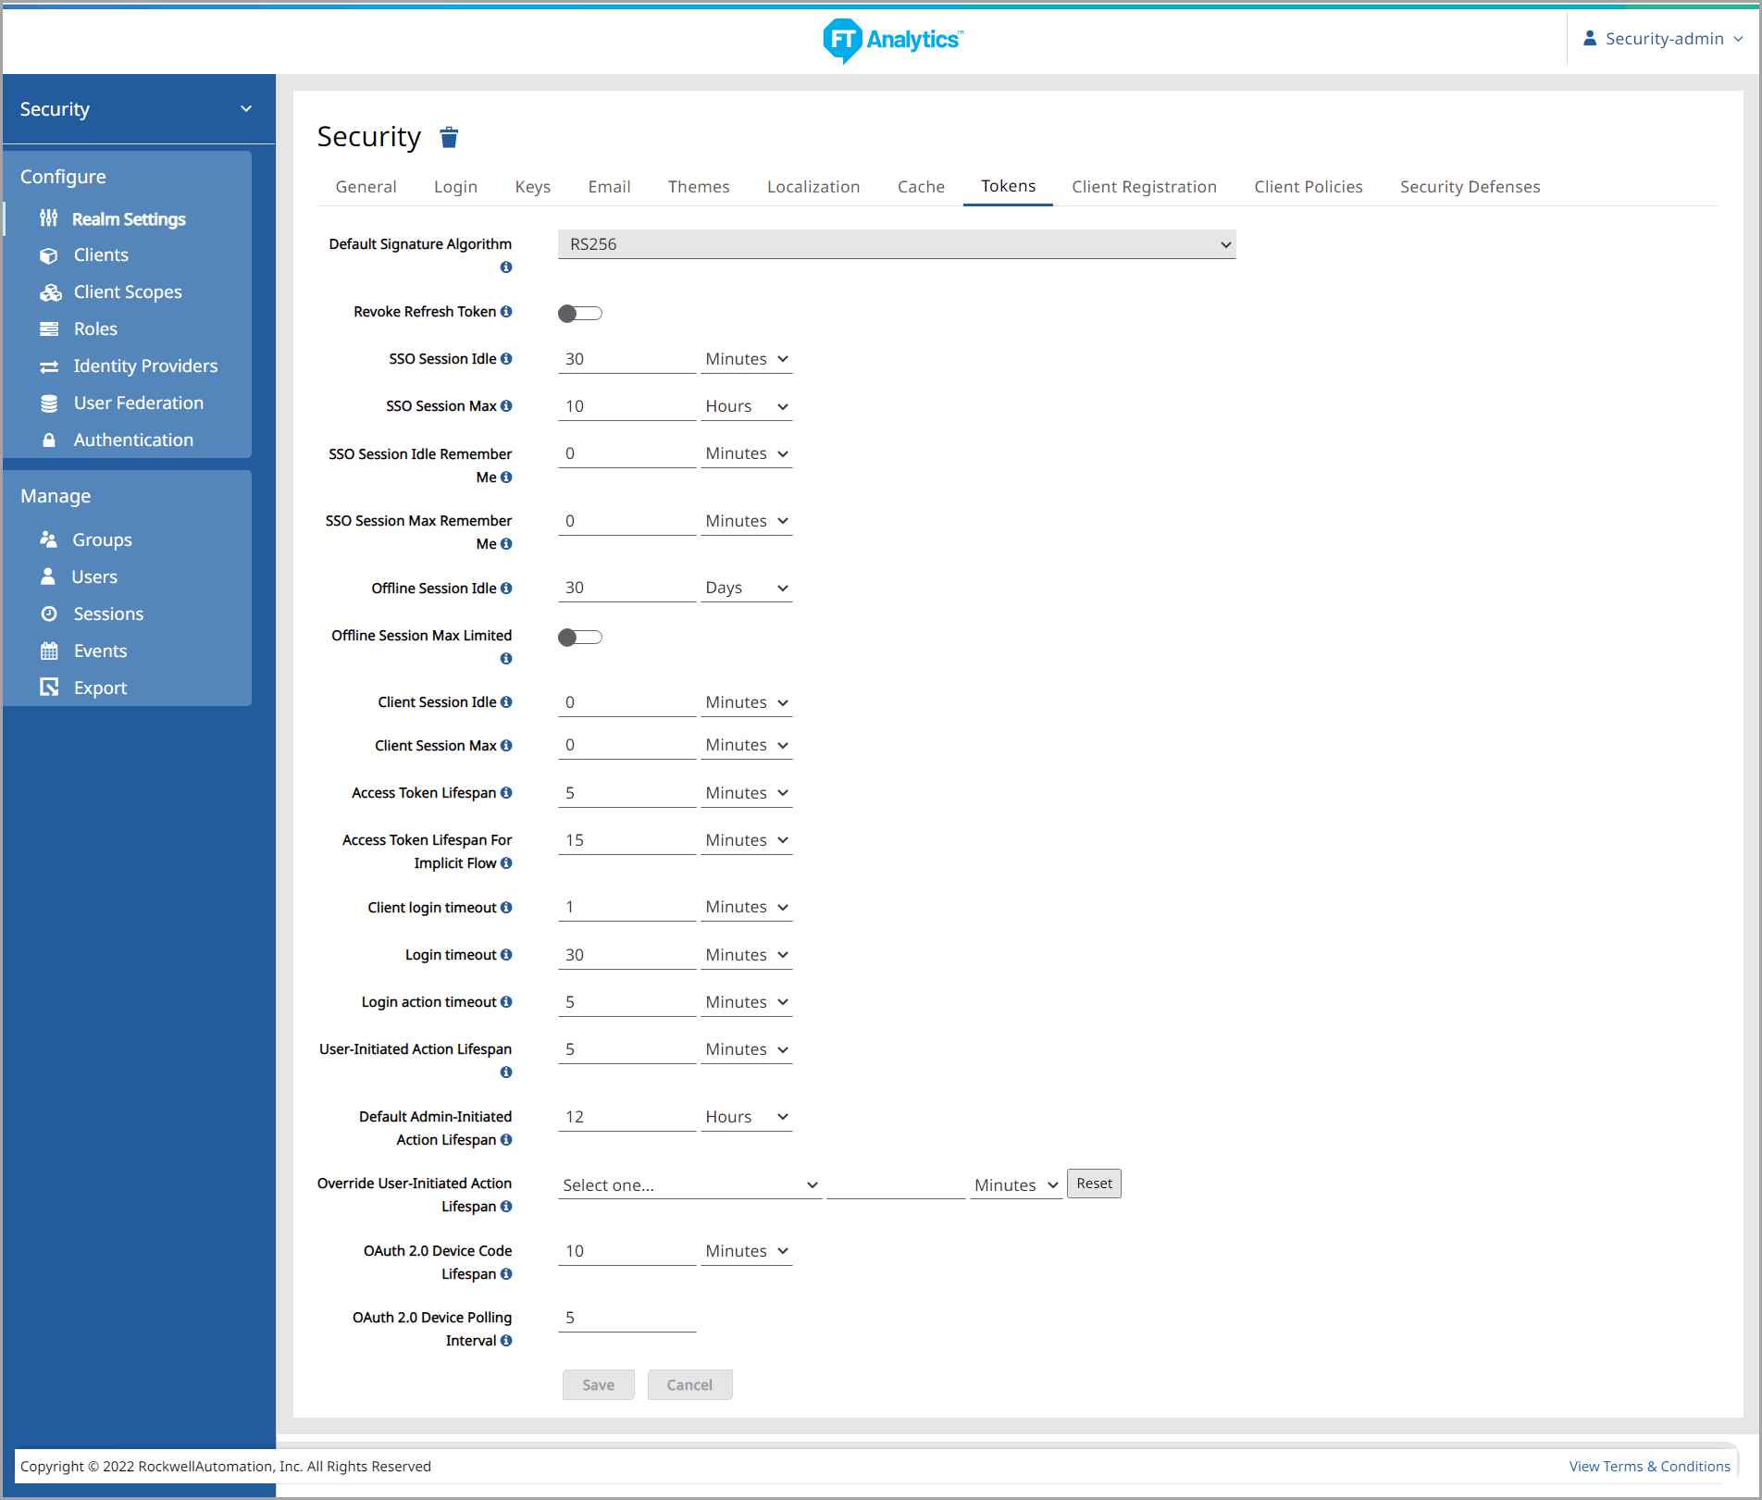Open the Localization tab

point(814,187)
